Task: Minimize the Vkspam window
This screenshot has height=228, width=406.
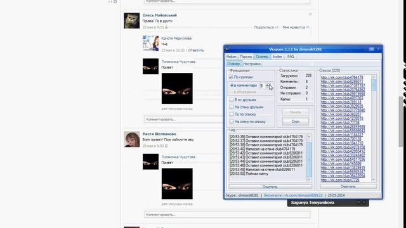Action: point(366,49)
